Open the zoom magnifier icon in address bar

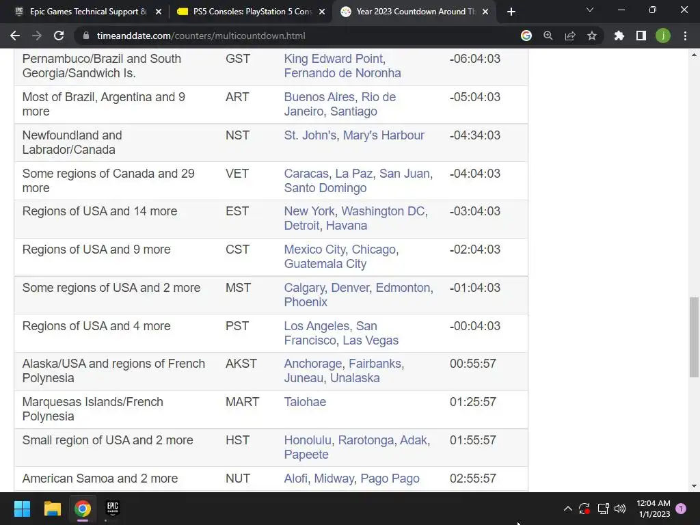[x=548, y=36]
